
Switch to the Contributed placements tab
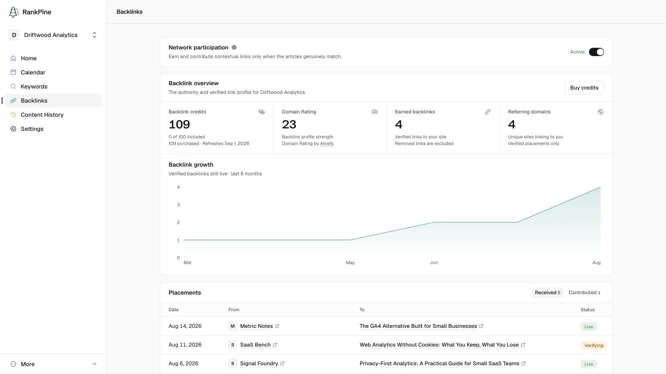[x=584, y=293]
